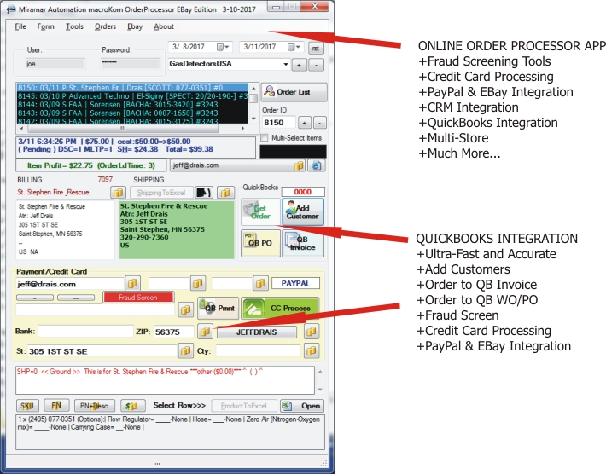Click the Get Order QuickBooks button
This screenshot has width=606, height=474.
260,212
